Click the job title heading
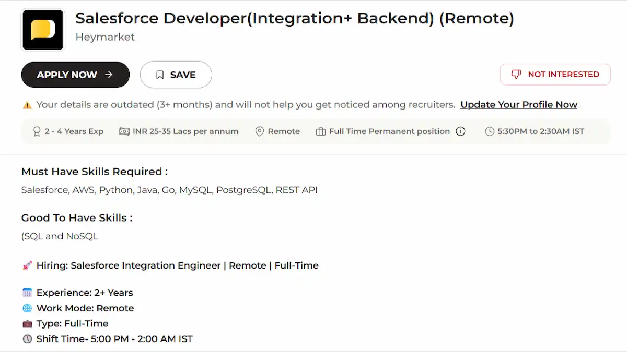 click(x=295, y=18)
